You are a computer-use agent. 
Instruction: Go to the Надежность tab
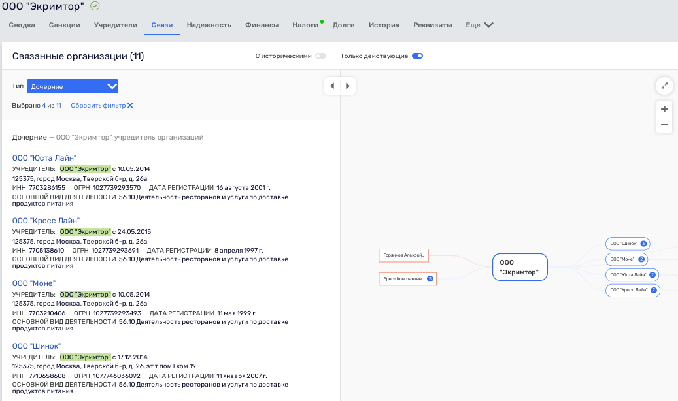(x=209, y=25)
